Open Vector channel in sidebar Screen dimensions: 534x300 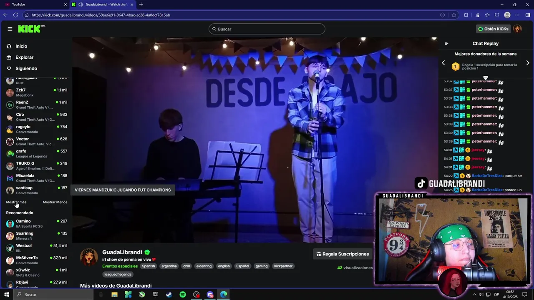(37, 141)
